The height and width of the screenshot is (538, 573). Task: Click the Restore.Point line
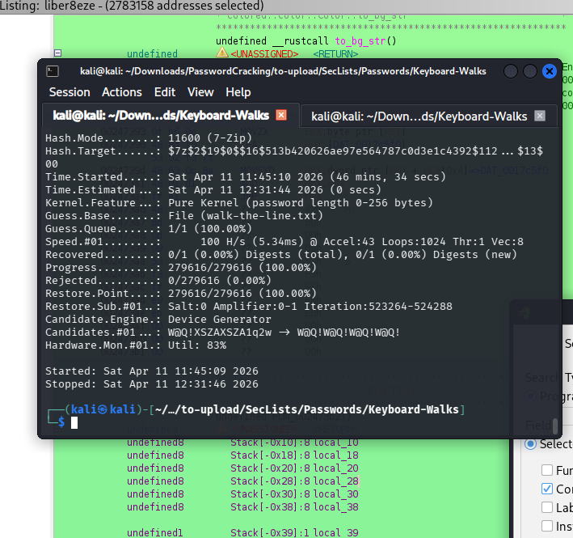tap(181, 294)
